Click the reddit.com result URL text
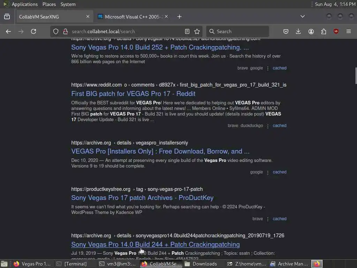Viewport: 357px width, 268px height. [179, 85]
